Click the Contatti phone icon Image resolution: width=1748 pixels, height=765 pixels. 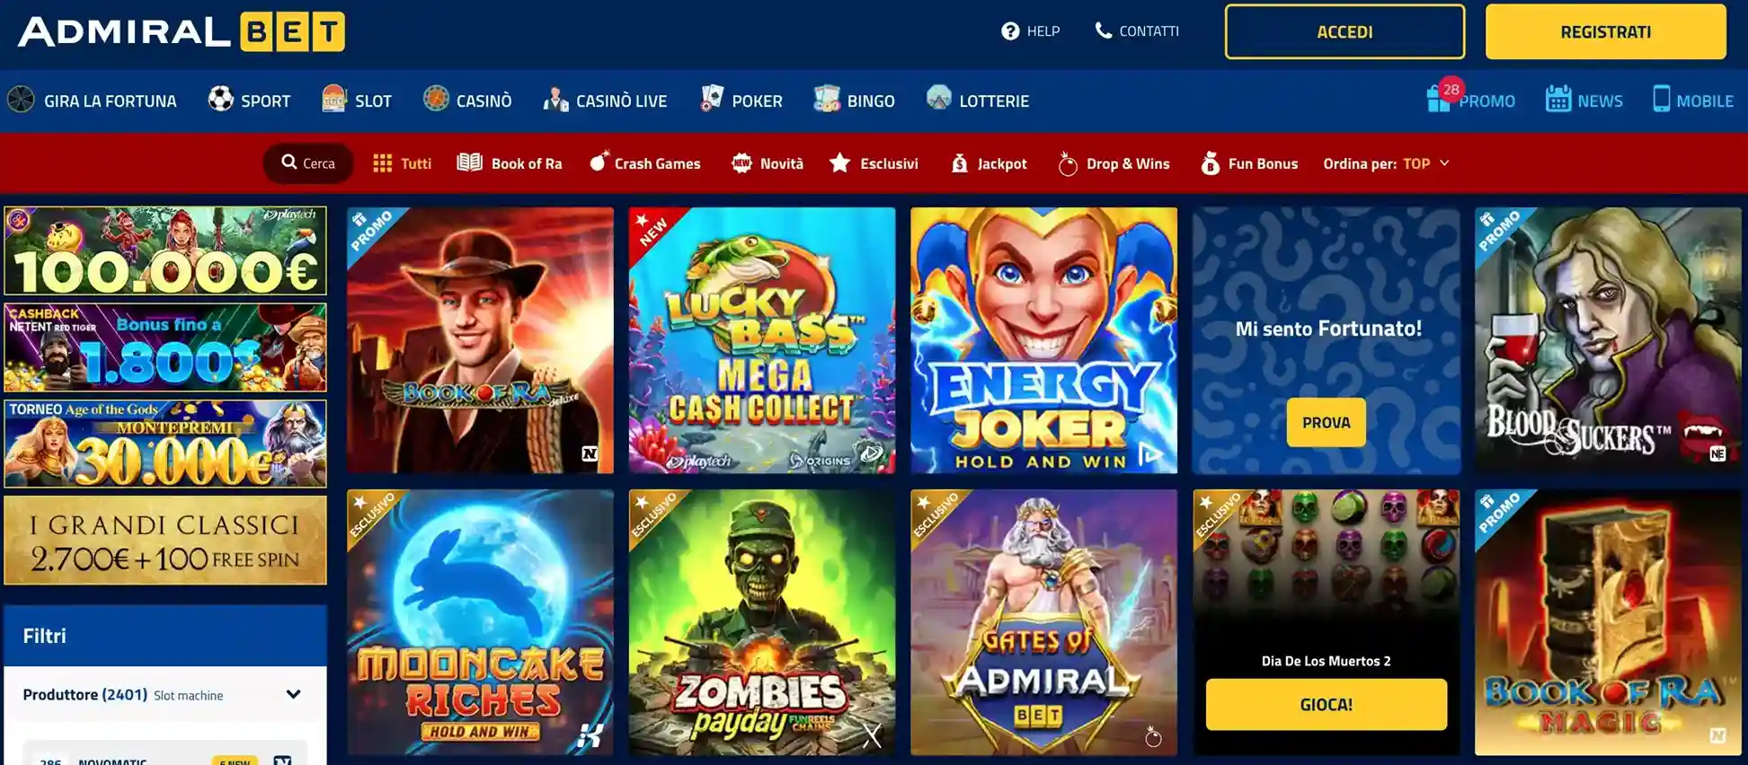(x=1104, y=31)
